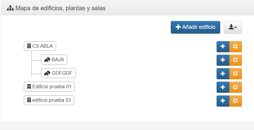Edit Edificio prueba 01 entry
Screen dimensions: 254x130
point(236,87)
